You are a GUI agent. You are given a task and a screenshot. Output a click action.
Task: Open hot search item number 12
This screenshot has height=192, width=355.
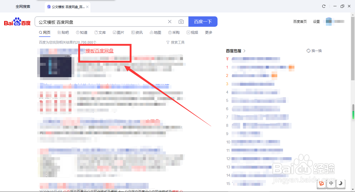point(259,159)
